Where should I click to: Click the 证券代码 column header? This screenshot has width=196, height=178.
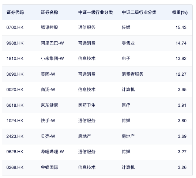coord(15,12)
